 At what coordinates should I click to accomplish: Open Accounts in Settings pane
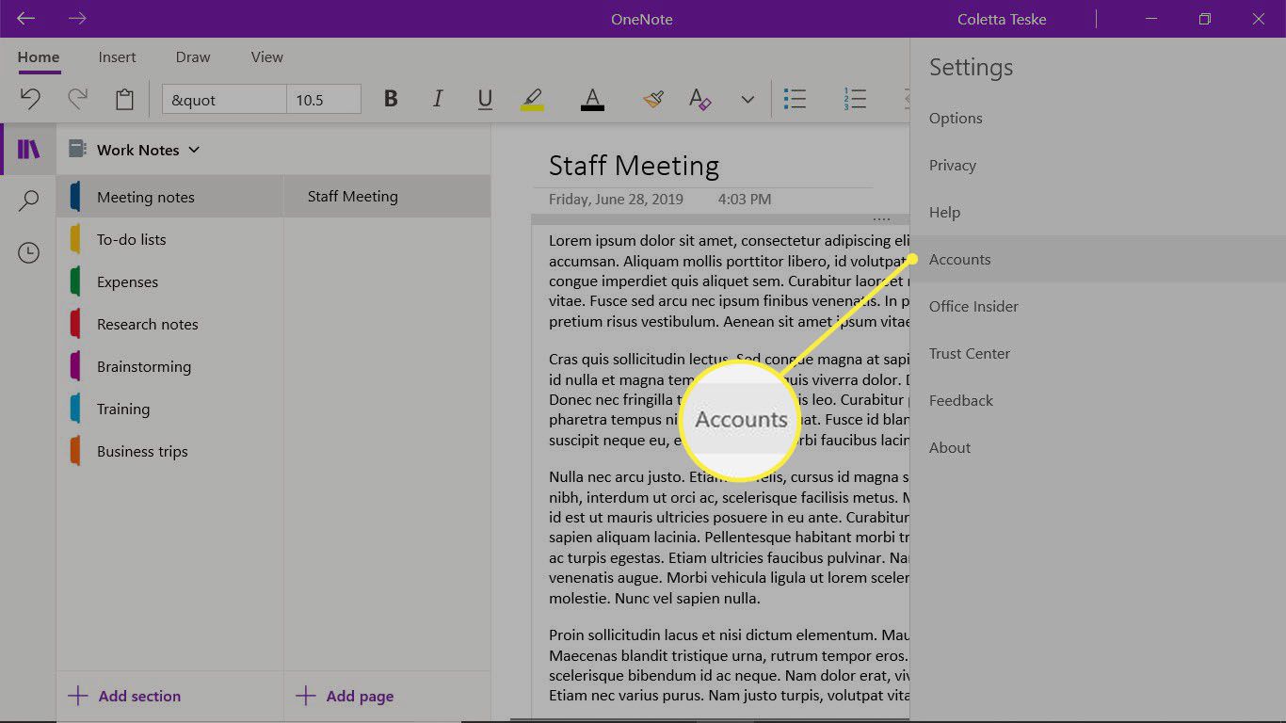[1098, 259]
